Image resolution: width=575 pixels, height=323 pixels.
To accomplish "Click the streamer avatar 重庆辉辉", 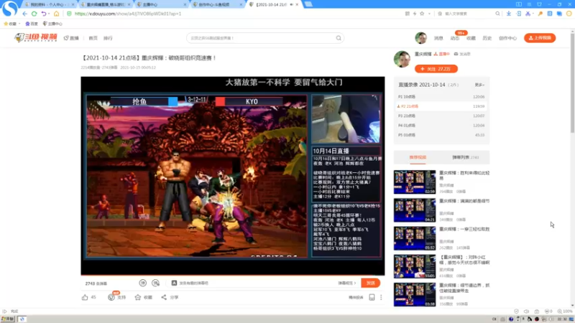I will coord(402,59).
